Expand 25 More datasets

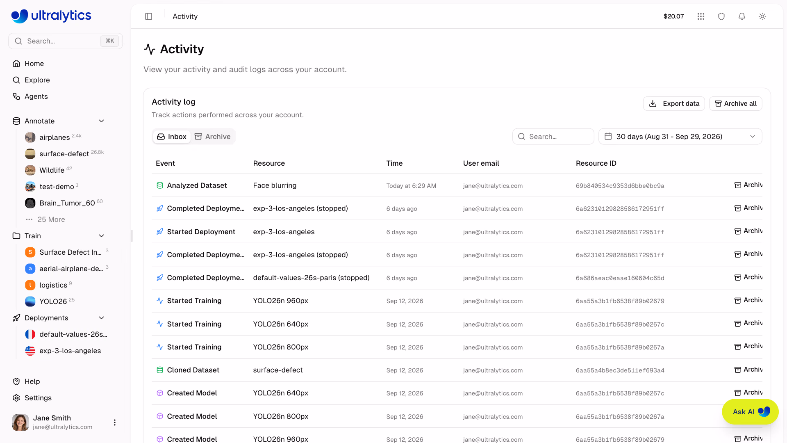pos(45,219)
